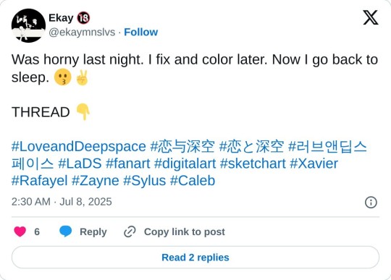This screenshot has height=280, width=391.
Task: Open the 2:30 AM Jul 8, 2025 timestamp
Action: 62,202
